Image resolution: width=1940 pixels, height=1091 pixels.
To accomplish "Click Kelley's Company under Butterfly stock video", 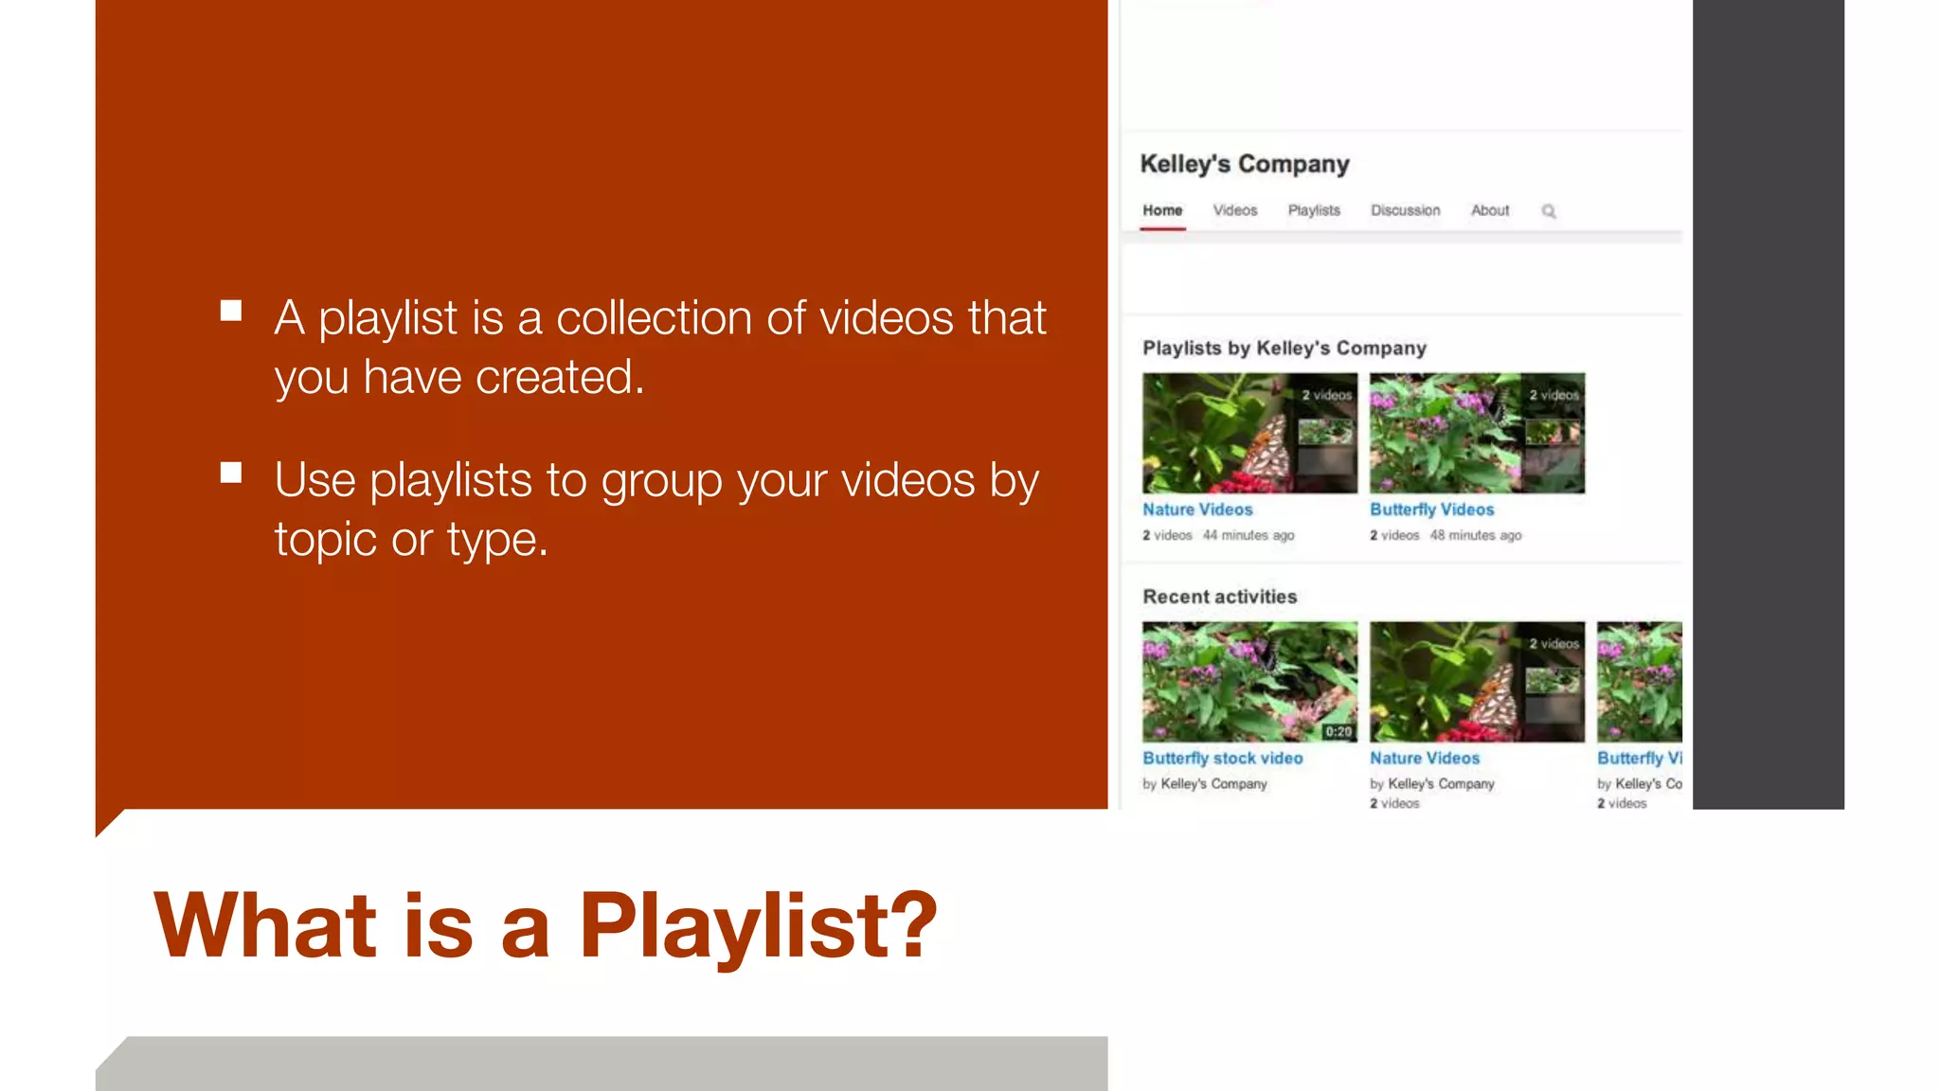I will click(1213, 784).
